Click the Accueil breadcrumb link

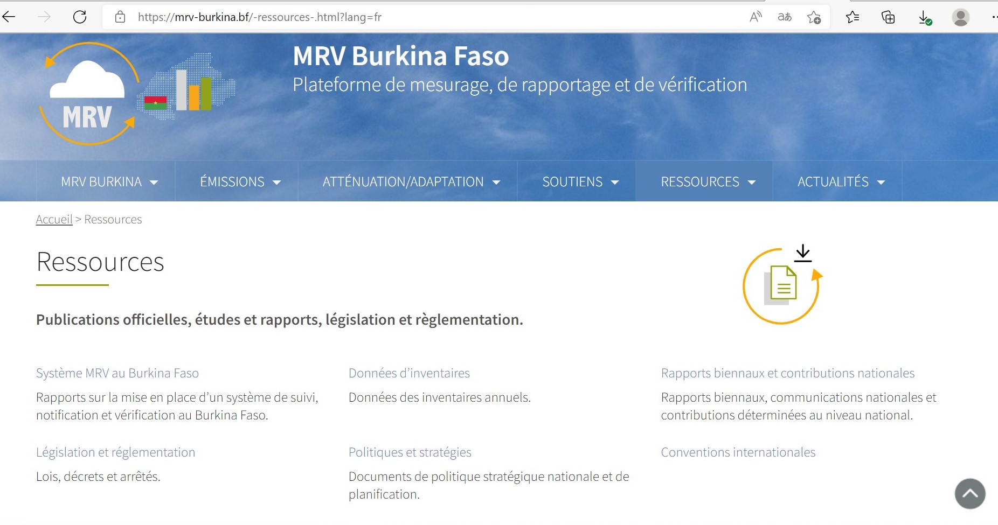pyautogui.click(x=54, y=220)
